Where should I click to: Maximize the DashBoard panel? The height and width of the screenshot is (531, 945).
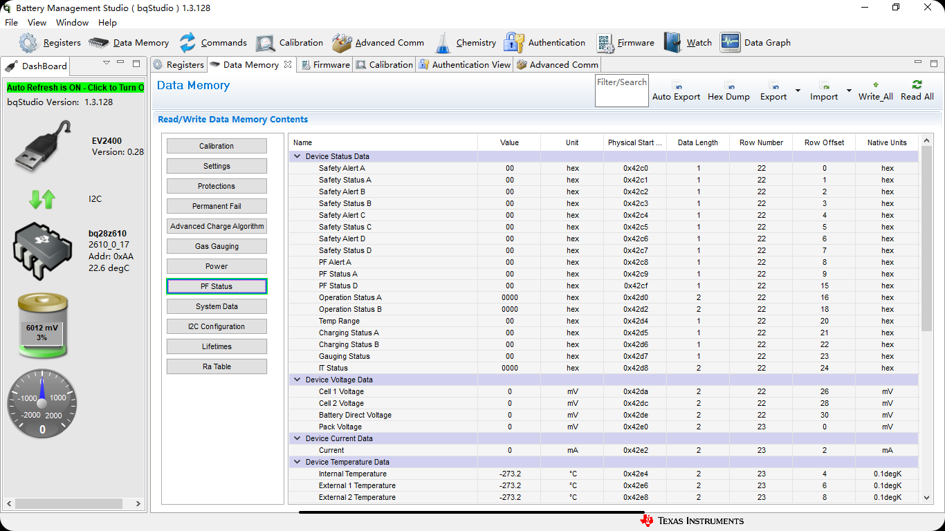click(x=136, y=63)
